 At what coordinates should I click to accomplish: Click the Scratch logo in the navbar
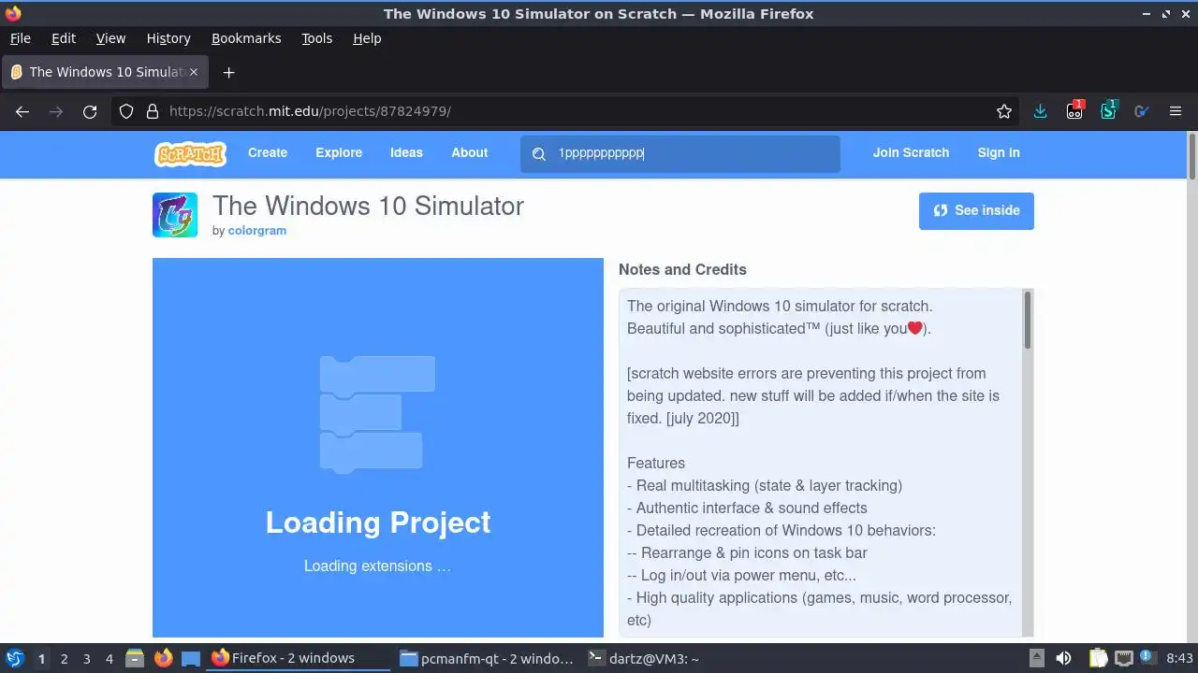(x=190, y=153)
